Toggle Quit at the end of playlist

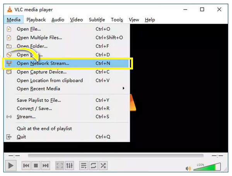(x=67, y=129)
